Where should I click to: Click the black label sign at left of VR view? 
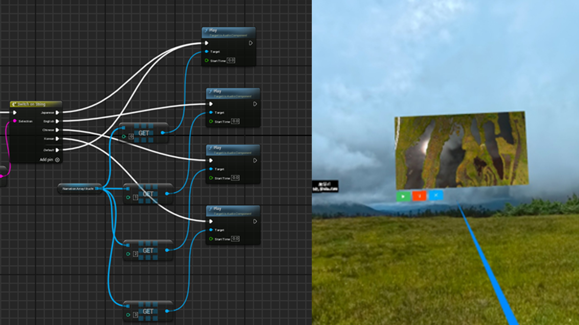coord(325,186)
